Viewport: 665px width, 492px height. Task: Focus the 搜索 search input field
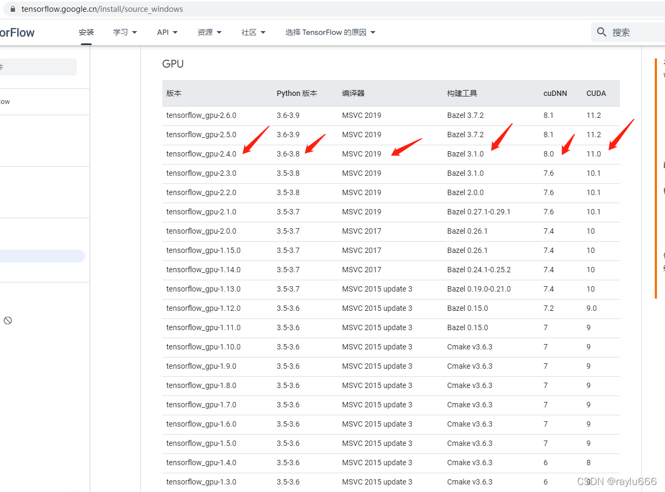click(x=635, y=32)
